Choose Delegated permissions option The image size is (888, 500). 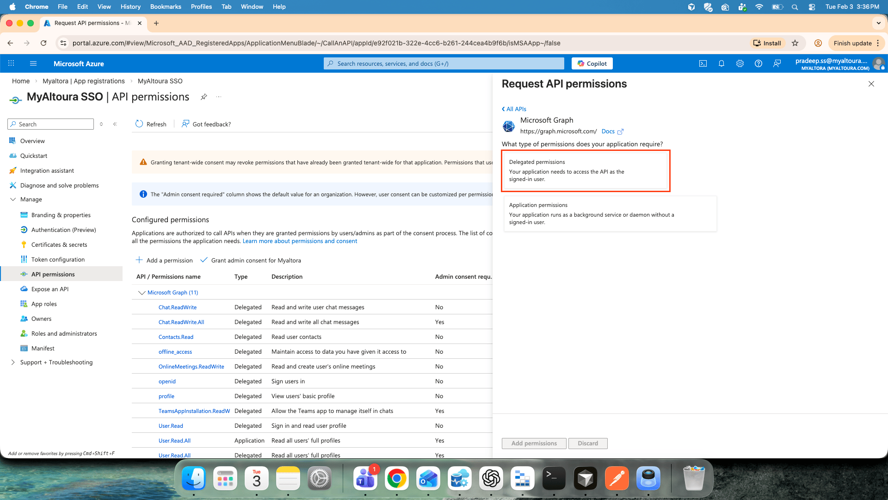coord(586,171)
